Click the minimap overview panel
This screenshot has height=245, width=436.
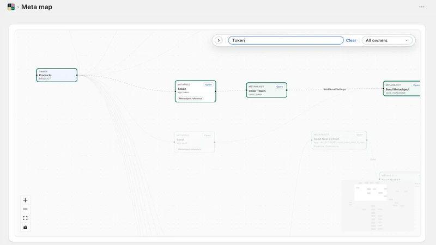tap(378, 206)
